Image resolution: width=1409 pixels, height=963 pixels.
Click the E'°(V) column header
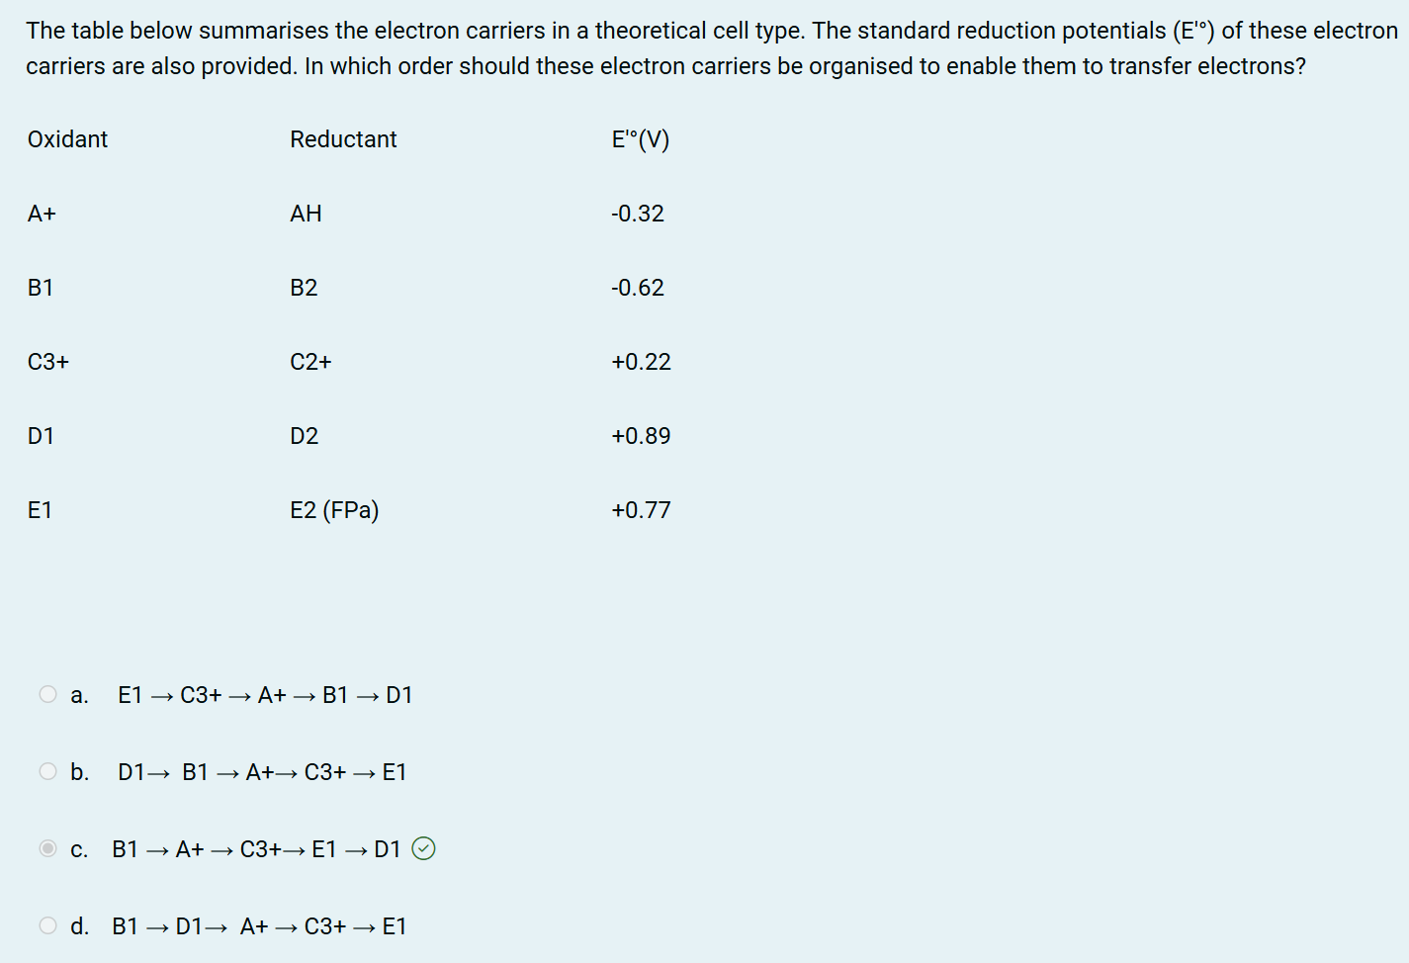pyautogui.click(x=641, y=139)
